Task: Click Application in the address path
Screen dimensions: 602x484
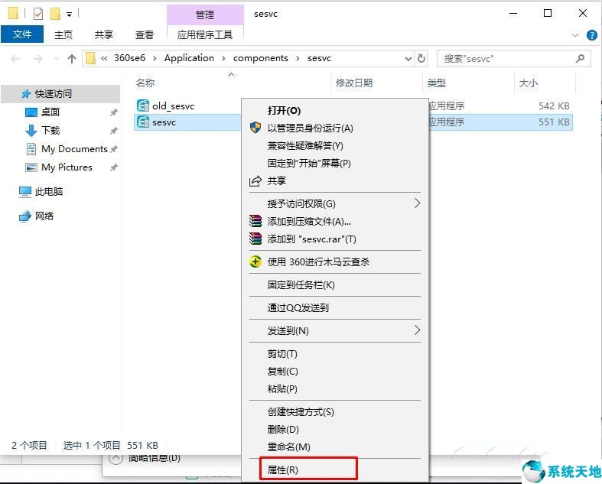Action: [189, 58]
